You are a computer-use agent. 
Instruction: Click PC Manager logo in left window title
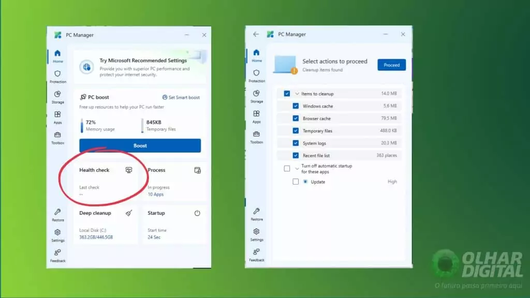58,35
